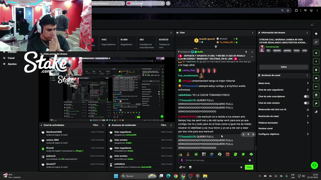Toggle the chat bubble panel icon in the sidebar
The height and width of the screenshot is (180, 321).
coord(316,78)
